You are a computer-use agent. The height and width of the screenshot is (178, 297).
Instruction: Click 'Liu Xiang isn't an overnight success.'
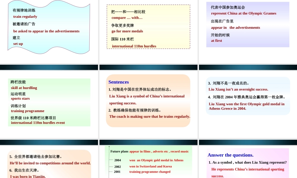(238, 90)
